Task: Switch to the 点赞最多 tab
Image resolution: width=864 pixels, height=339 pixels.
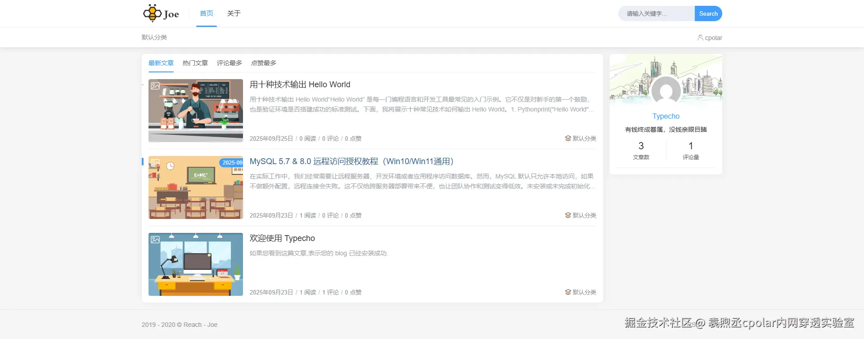Action: (x=264, y=63)
